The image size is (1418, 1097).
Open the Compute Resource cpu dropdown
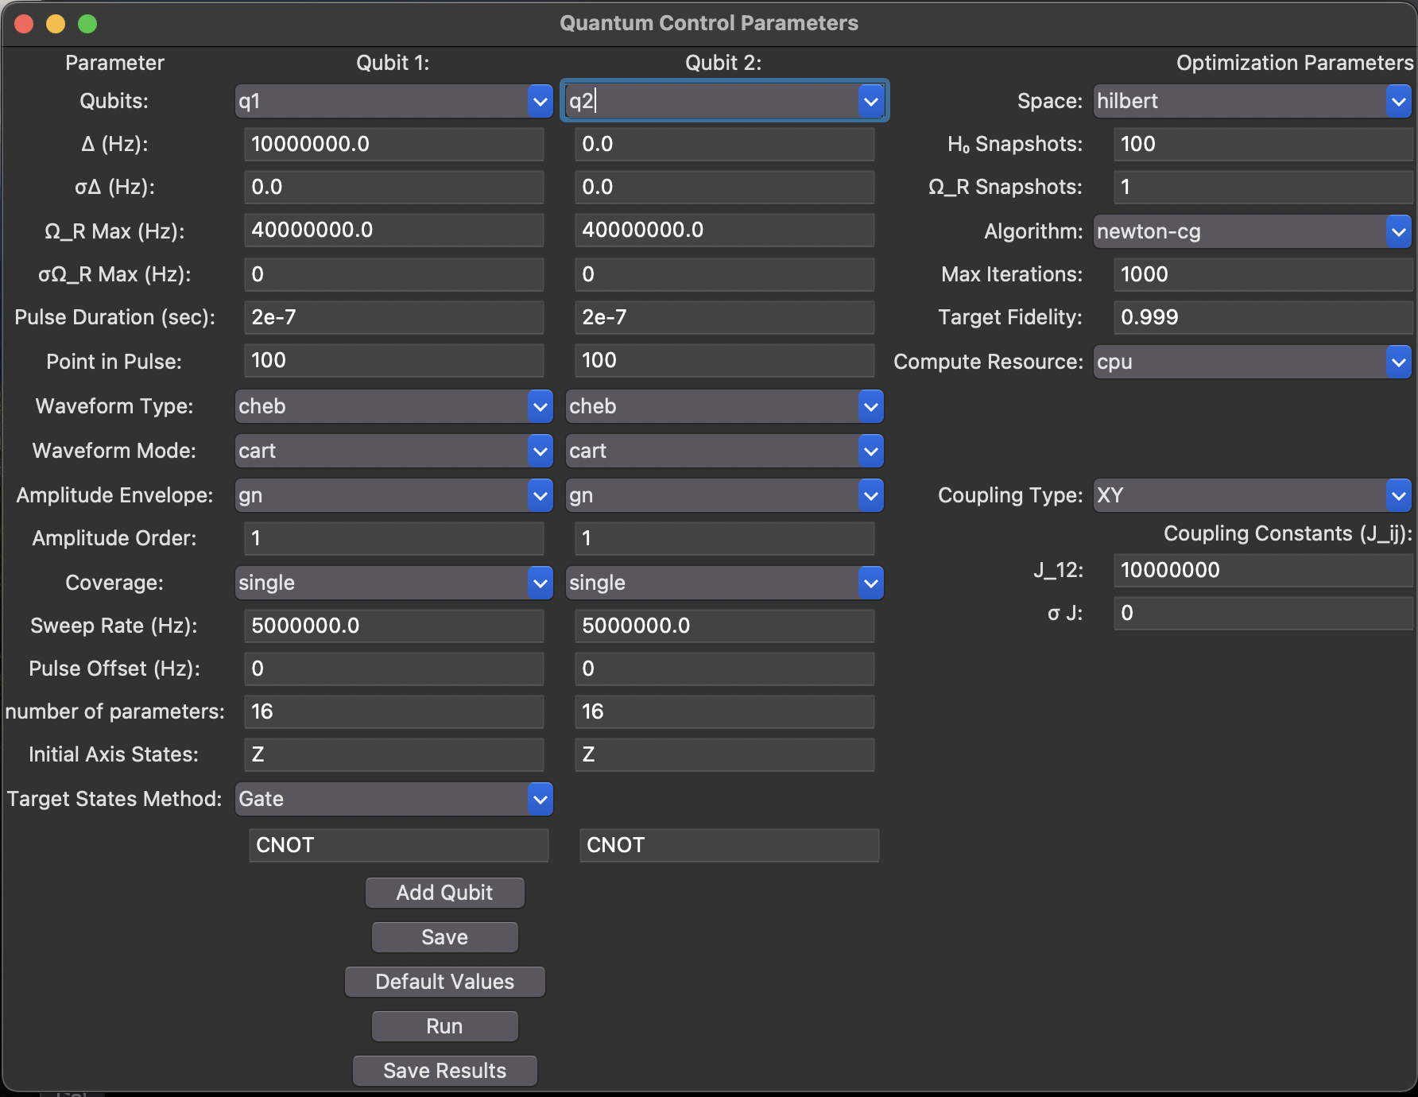pos(1252,362)
